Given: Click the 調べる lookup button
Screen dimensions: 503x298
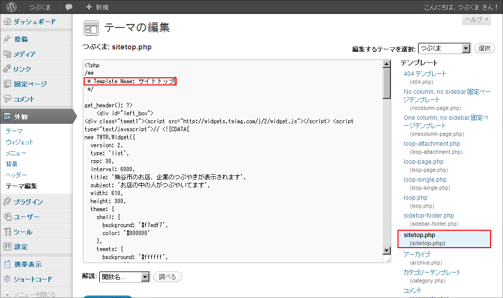Looking at the screenshot, I should (168, 277).
